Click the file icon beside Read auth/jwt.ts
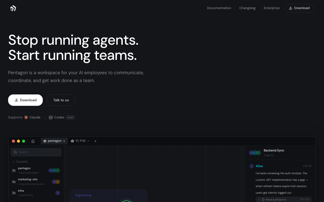This screenshot has height=202, width=324. 263,199
